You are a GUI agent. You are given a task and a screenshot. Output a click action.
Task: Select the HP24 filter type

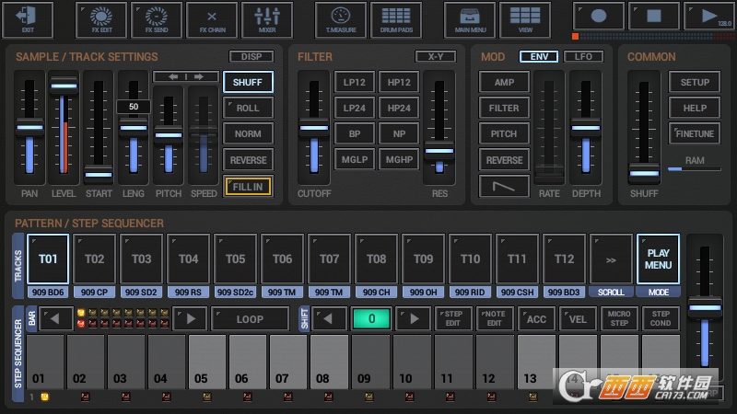click(x=399, y=108)
